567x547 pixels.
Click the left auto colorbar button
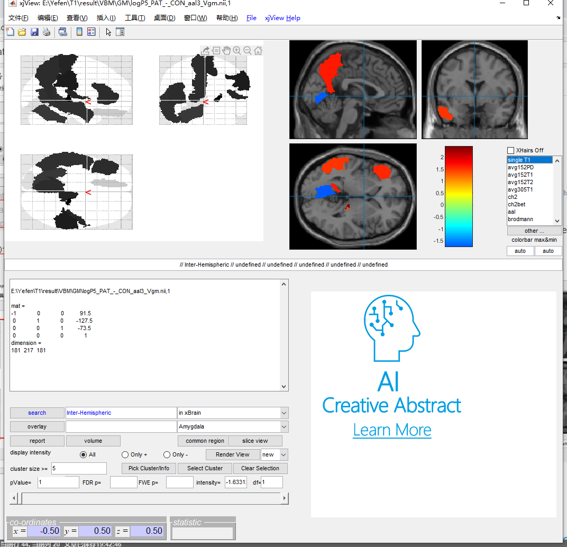coord(520,251)
